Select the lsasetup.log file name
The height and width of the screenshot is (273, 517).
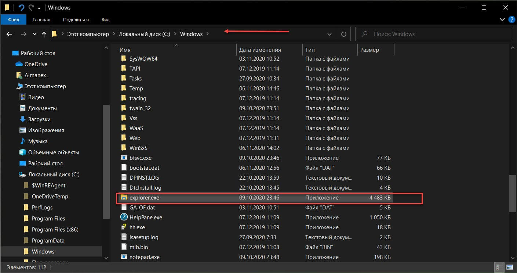click(144, 237)
